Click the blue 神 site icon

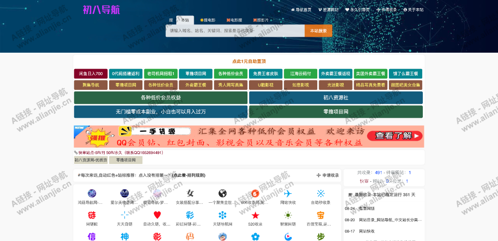[x=124, y=237]
